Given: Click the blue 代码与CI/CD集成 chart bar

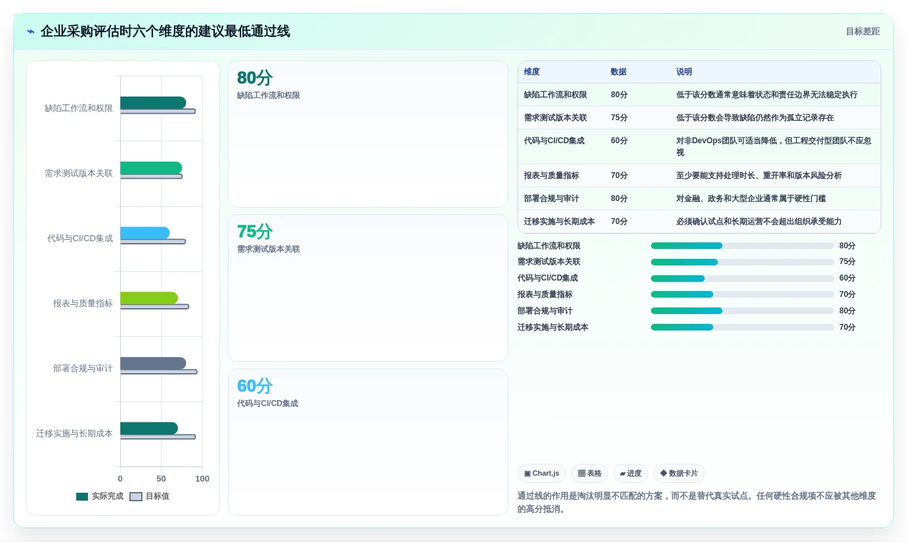Looking at the screenshot, I should click(x=145, y=233).
